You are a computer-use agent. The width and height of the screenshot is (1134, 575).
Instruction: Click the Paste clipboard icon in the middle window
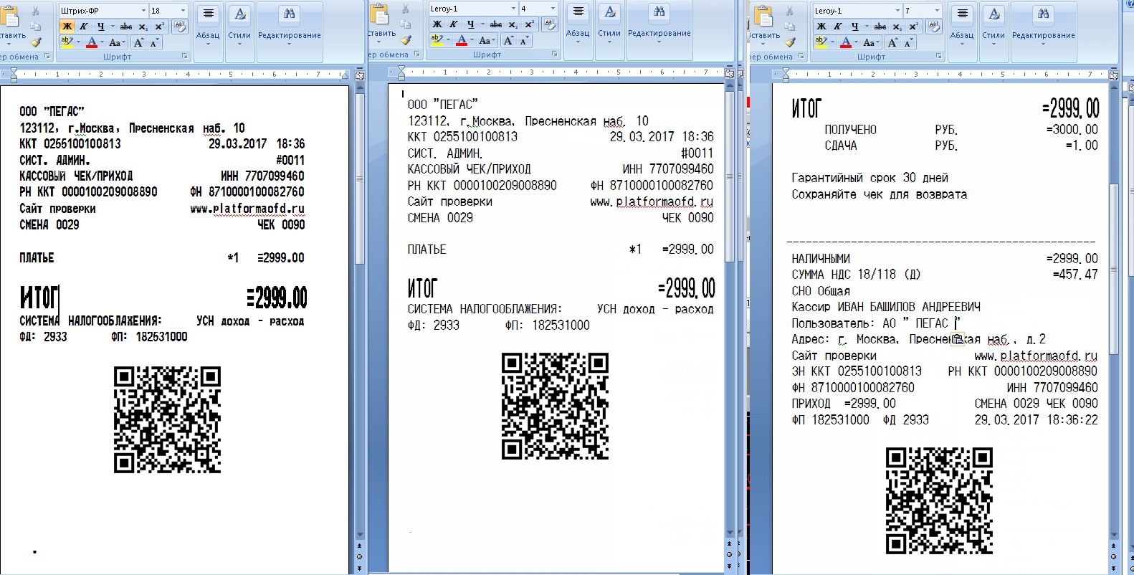(379, 14)
